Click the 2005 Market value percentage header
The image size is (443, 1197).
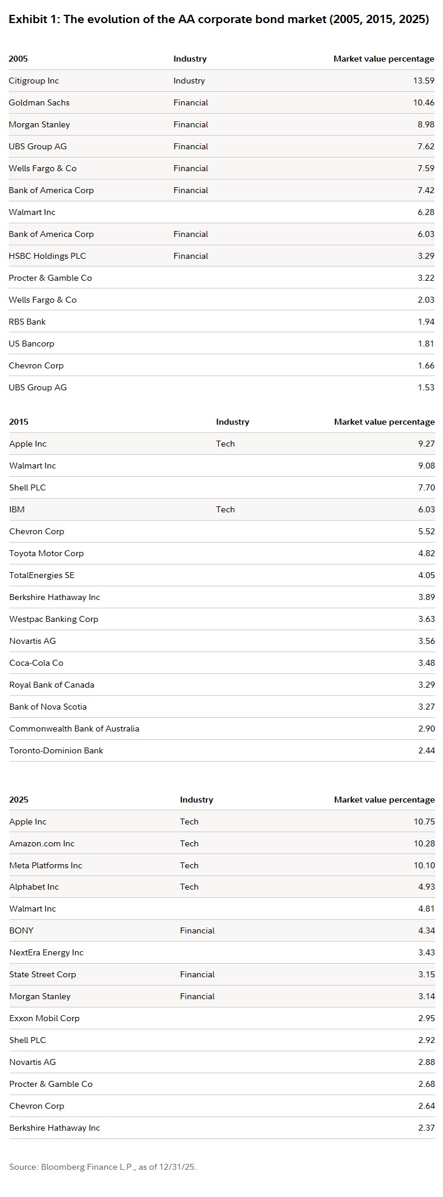point(384,59)
